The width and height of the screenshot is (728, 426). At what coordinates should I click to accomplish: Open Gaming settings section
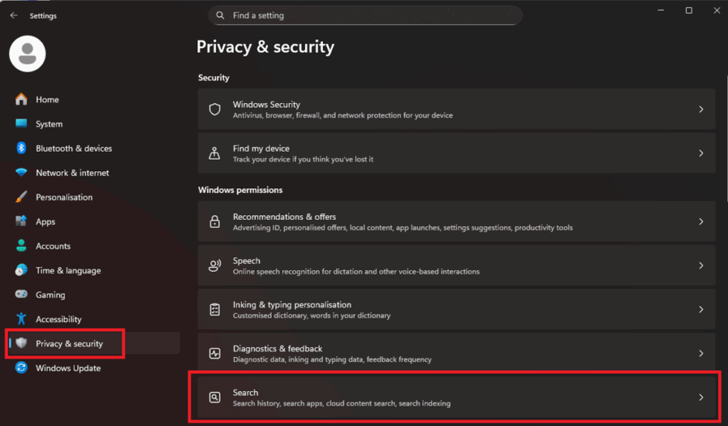(93, 294)
